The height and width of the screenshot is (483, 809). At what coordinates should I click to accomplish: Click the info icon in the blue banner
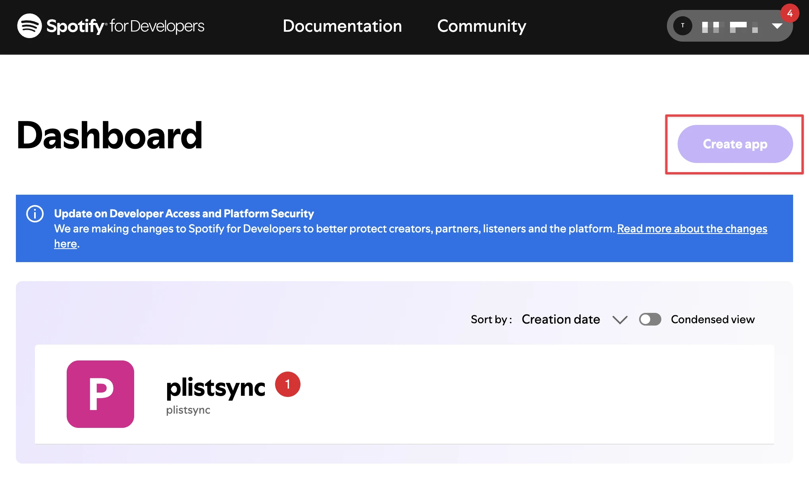click(35, 214)
